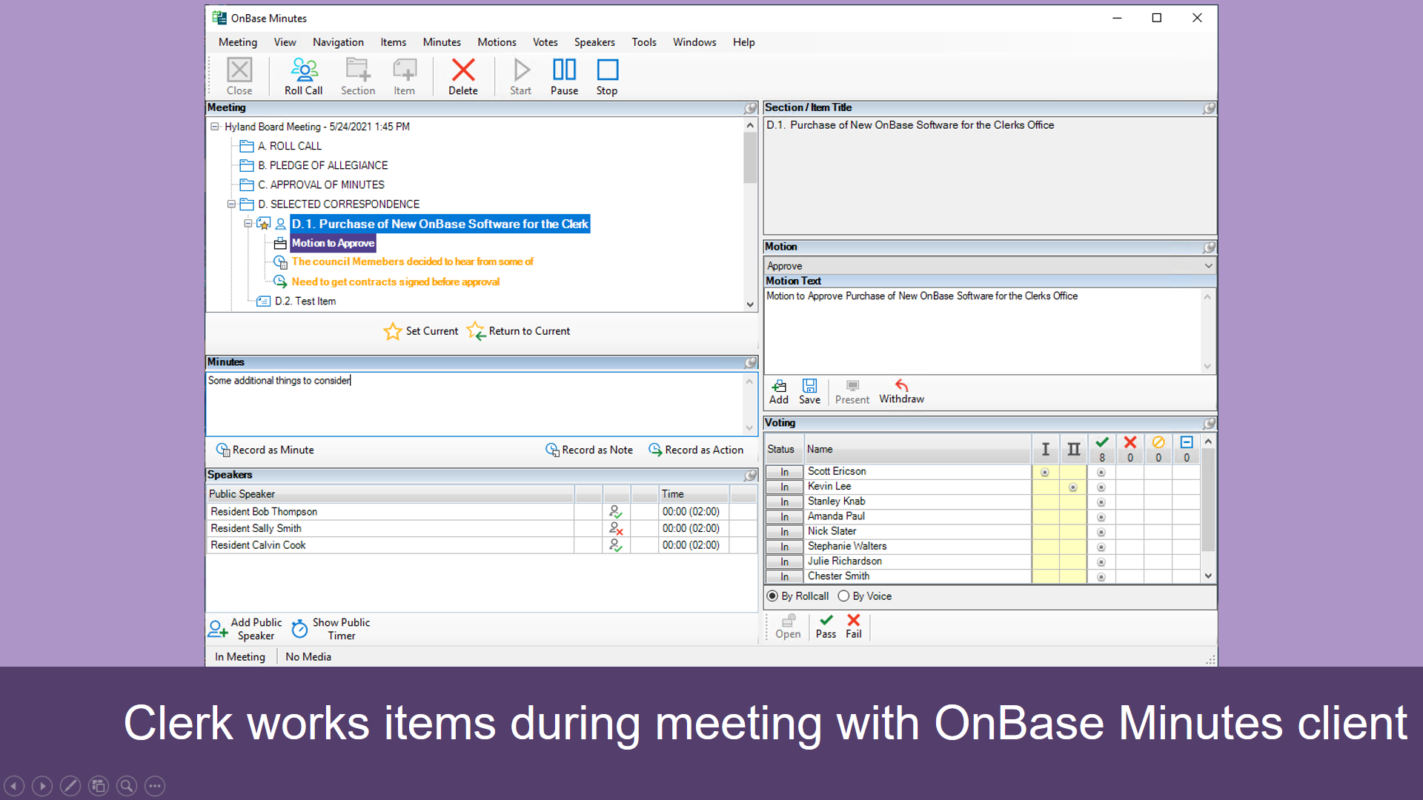Pin the Meeting panel
The height and width of the screenshot is (800, 1423).
751,108
